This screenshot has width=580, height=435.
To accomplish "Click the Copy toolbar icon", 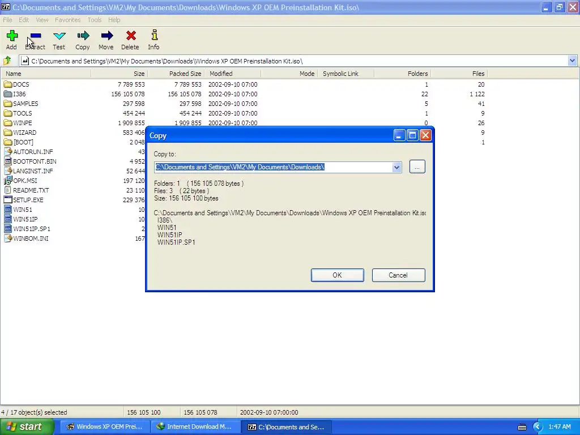I will pos(83,36).
